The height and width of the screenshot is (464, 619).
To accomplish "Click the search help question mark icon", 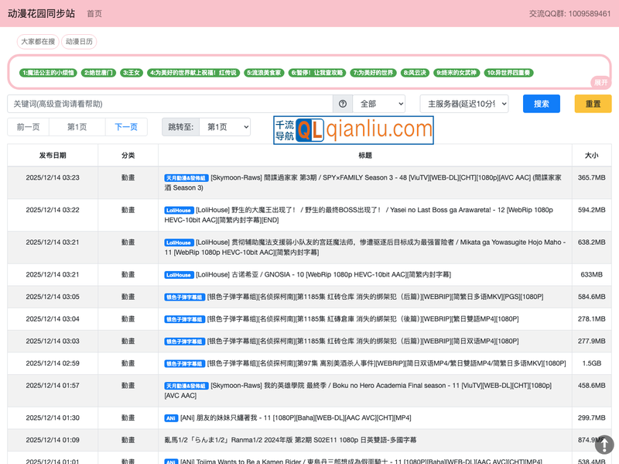I will (x=343, y=104).
